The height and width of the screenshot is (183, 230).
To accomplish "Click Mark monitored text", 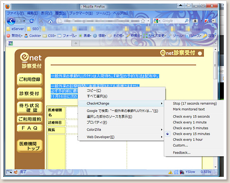I will (x=189, y=109).
